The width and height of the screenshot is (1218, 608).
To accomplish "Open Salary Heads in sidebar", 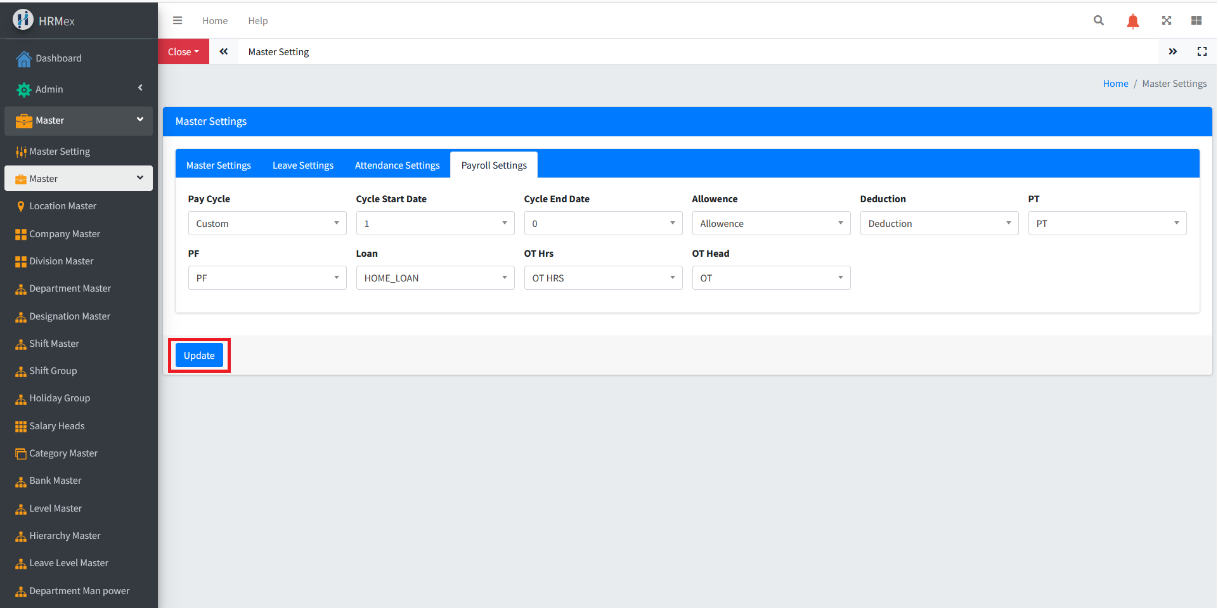I will (57, 426).
